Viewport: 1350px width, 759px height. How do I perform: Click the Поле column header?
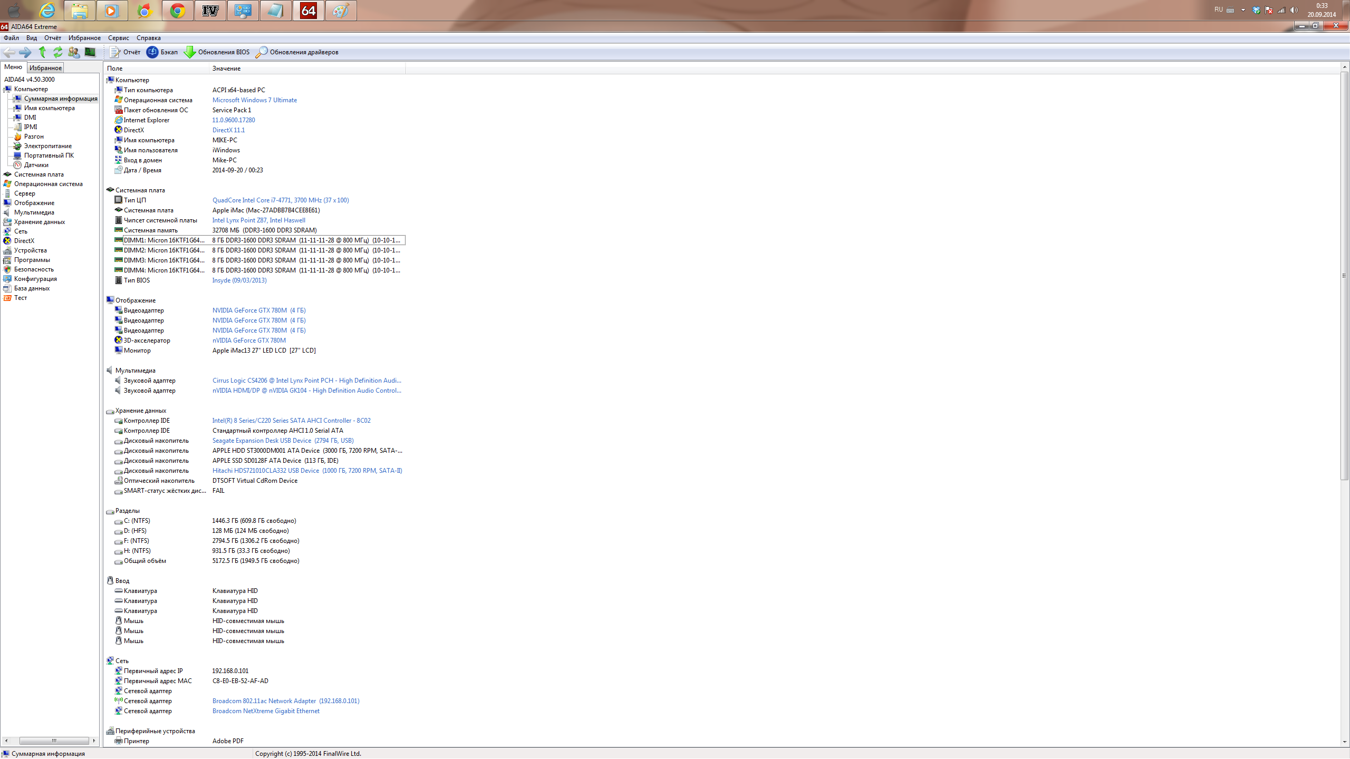coord(157,69)
